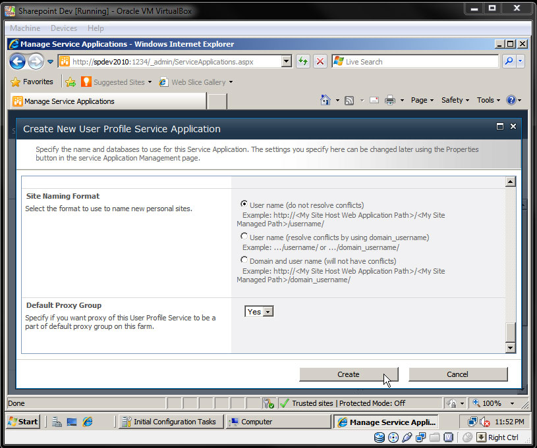The height and width of the screenshot is (448, 537).
Task: Click the IE Back navigation arrow
Action: pos(18,62)
